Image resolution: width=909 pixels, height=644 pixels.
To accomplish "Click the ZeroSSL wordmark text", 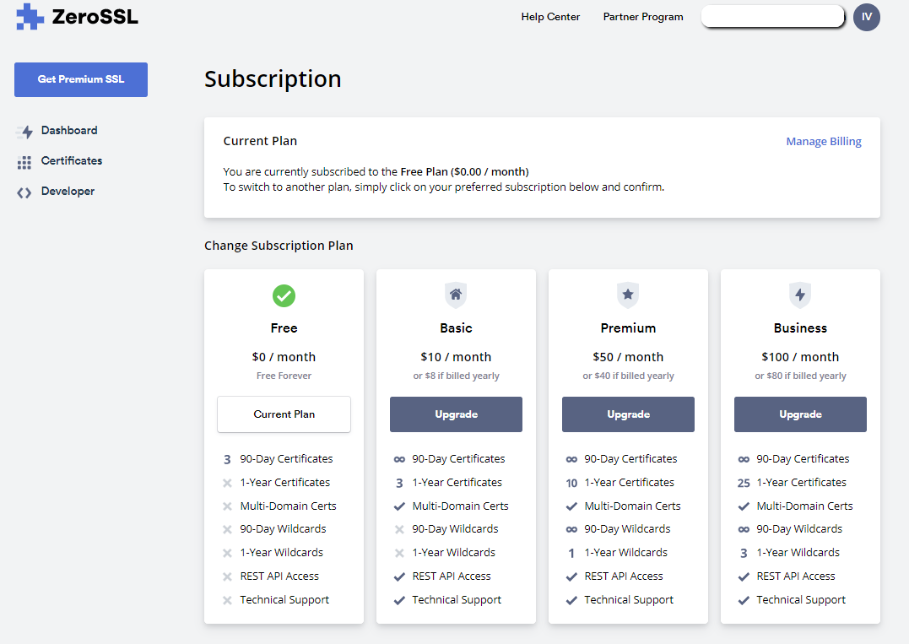I will (x=95, y=17).
